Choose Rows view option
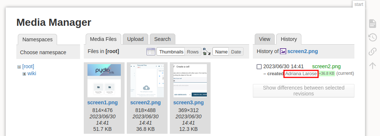Screen dimensions: 380x136 pos(193,52)
